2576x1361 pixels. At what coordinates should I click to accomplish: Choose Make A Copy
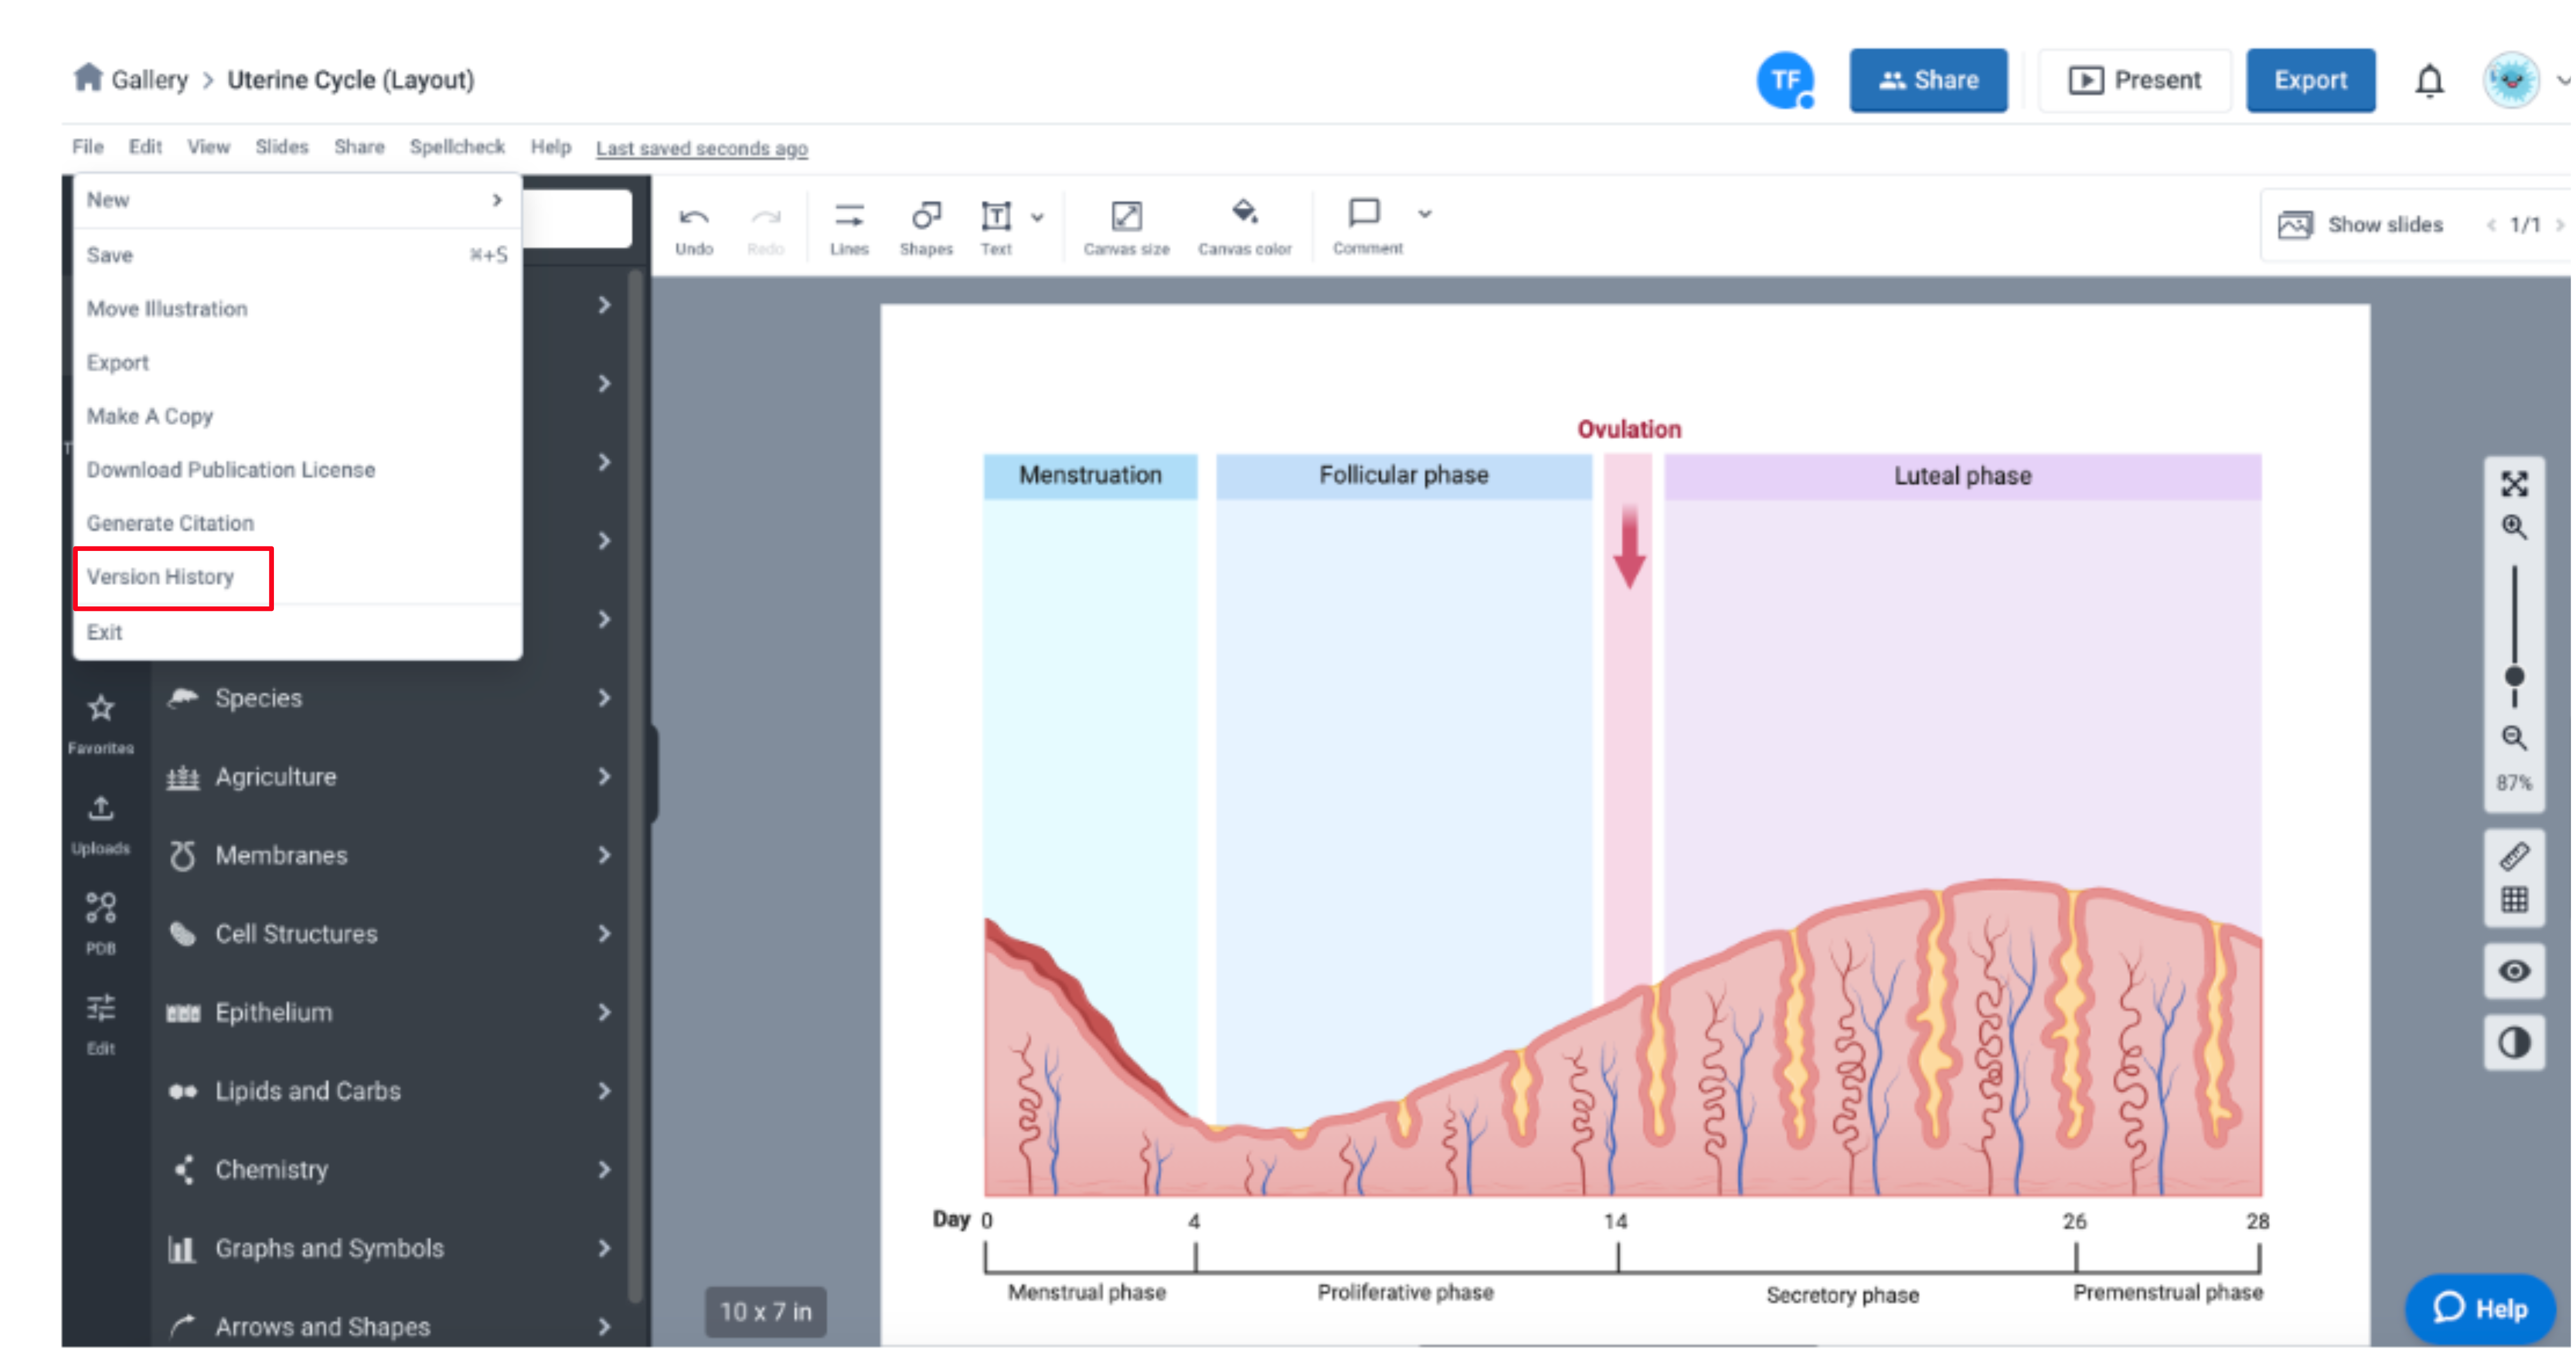297,416
